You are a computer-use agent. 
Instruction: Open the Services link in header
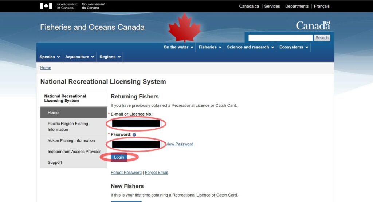tap(272, 6)
